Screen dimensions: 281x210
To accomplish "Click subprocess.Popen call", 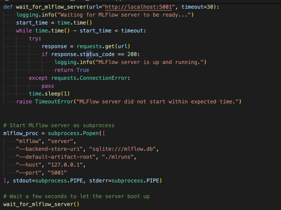I will 73,133.
